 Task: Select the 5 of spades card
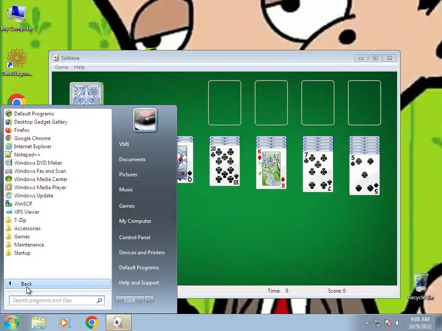364,175
